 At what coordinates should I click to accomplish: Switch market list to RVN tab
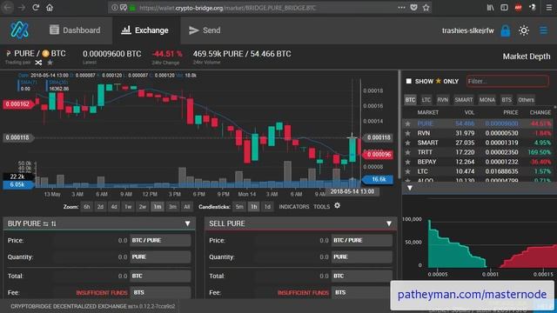point(443,100)
